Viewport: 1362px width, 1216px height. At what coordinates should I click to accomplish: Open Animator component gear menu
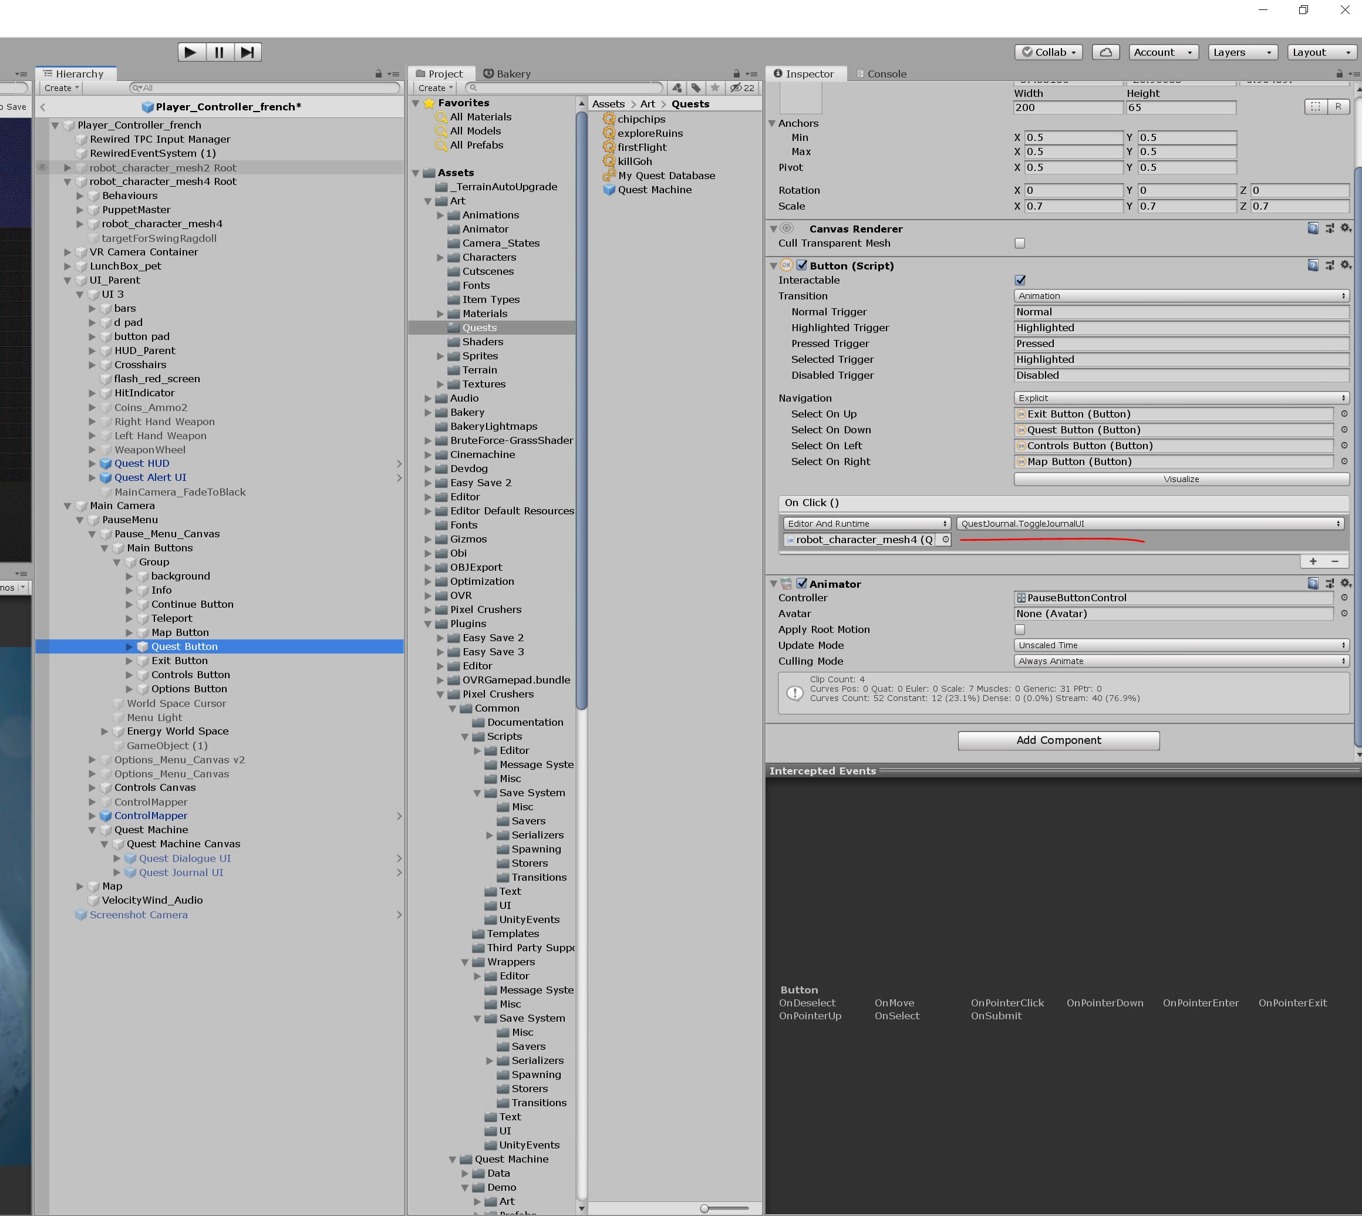[1346, 583]
